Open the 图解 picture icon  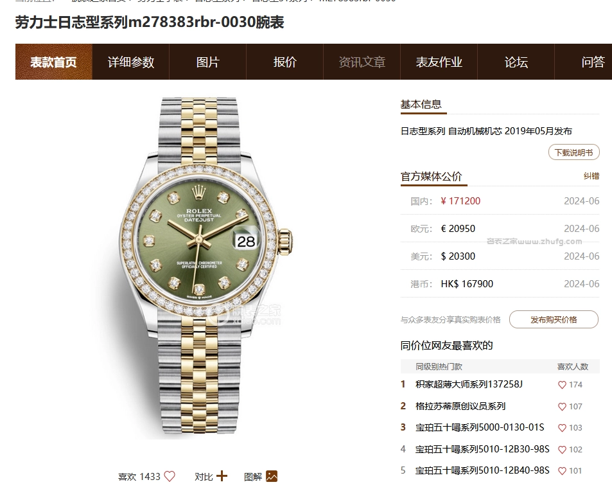[x=272, y=476]
